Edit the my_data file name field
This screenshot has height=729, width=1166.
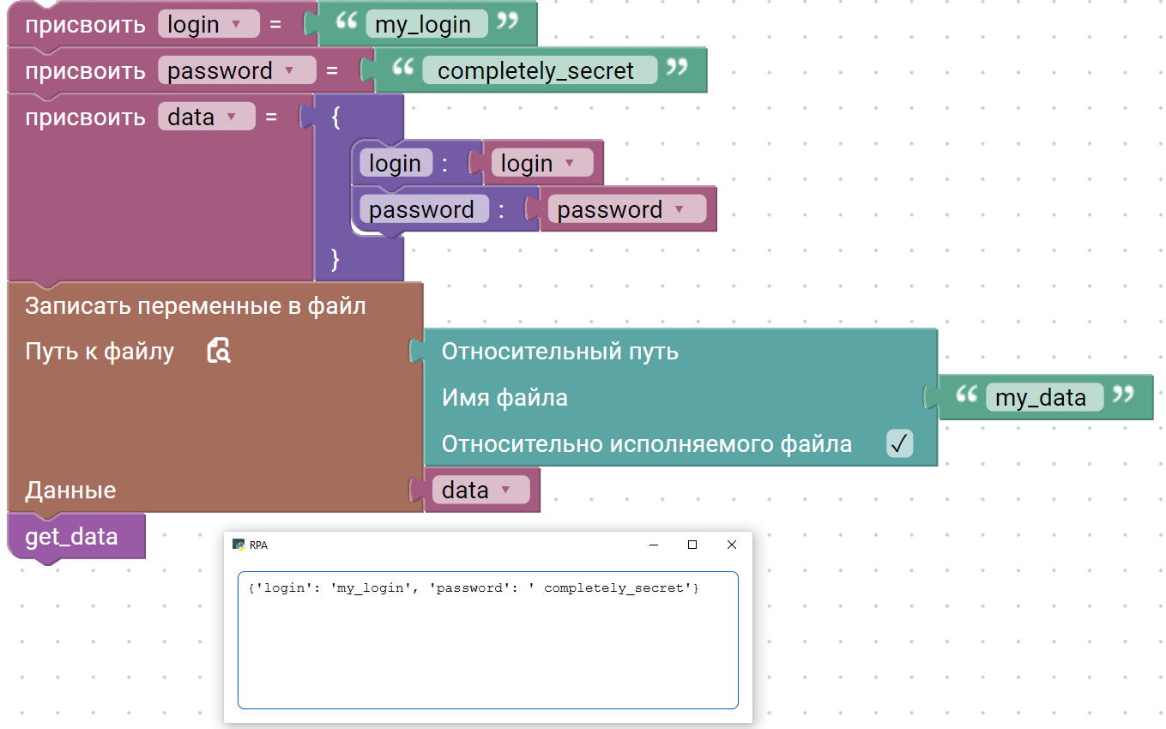(1042, 397)
